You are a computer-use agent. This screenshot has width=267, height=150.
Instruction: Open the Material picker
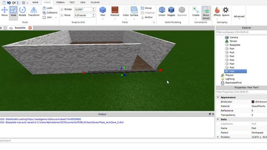click(x=115, y=11)
